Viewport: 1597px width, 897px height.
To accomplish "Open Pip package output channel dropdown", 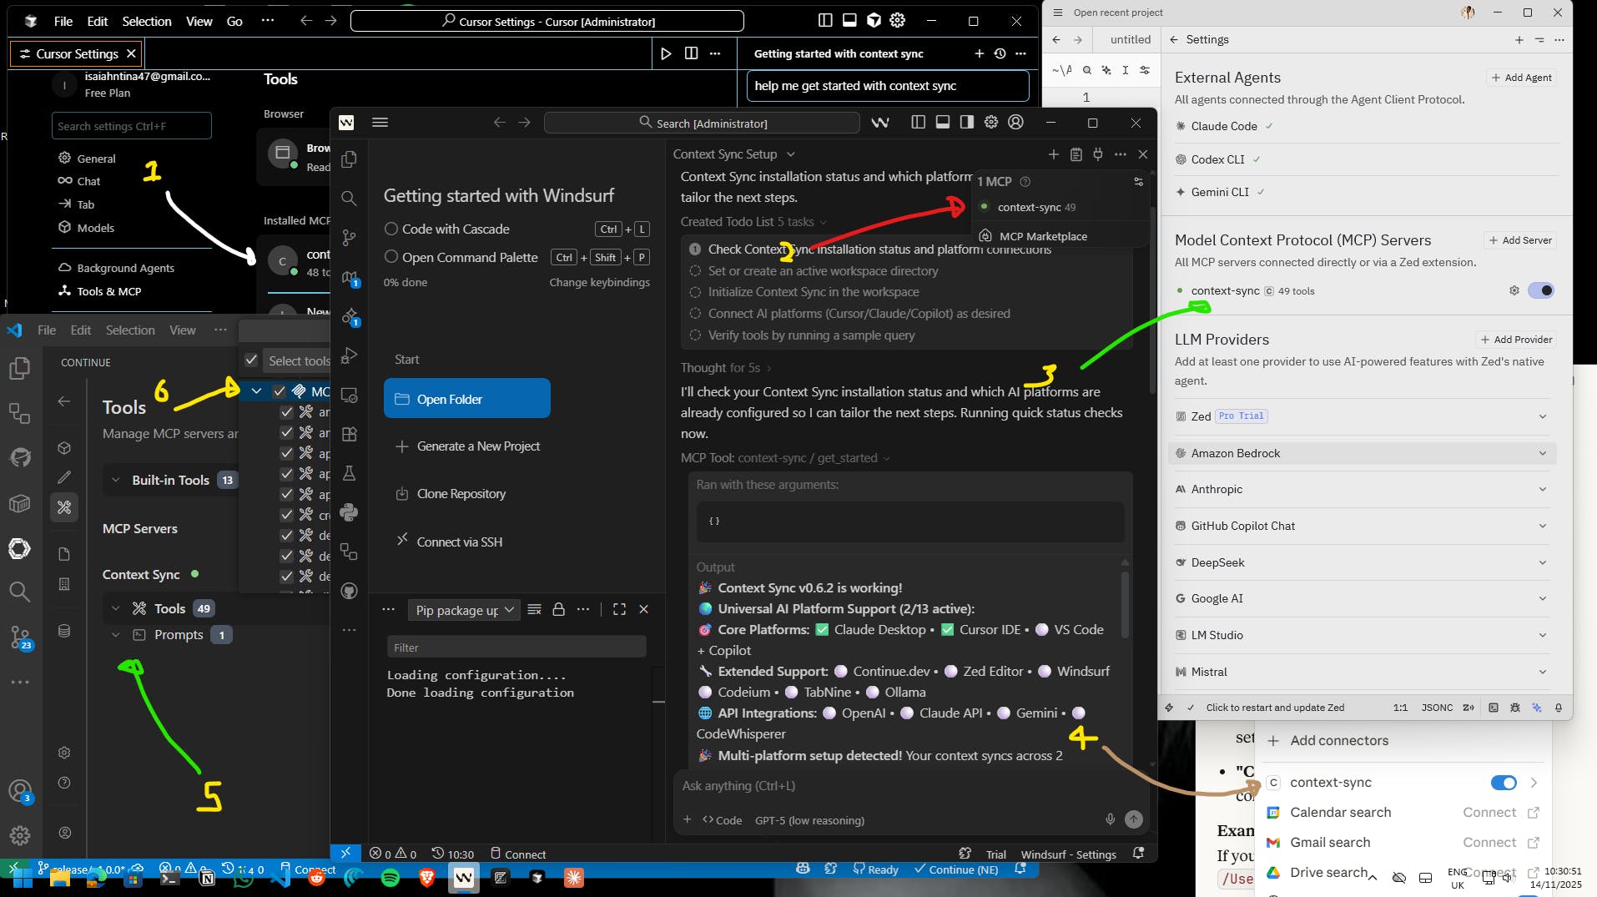I will point(464,610).
